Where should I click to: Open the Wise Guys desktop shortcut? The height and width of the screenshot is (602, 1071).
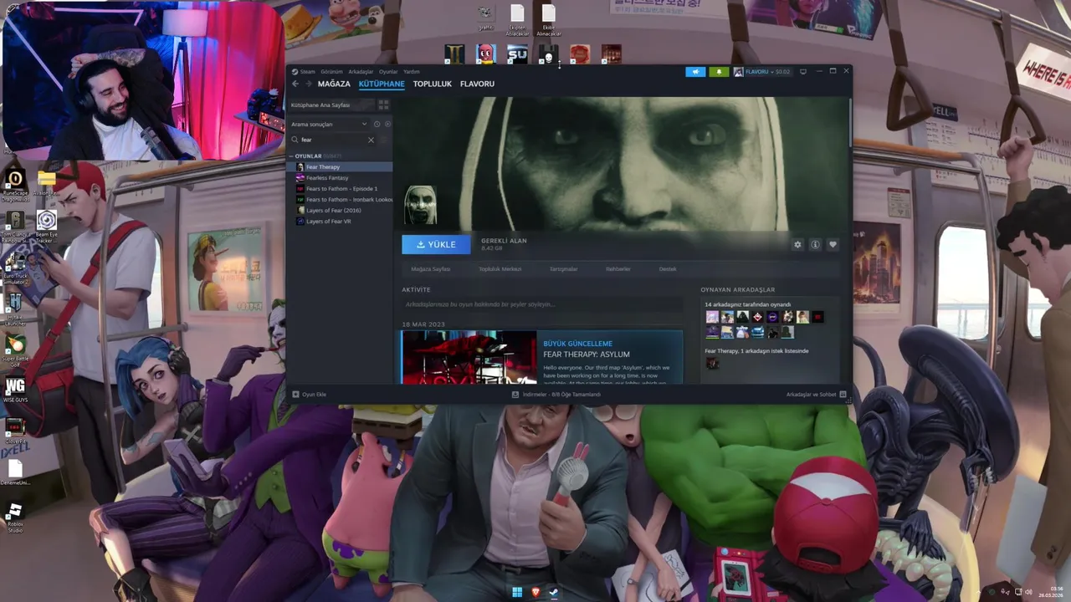coord(14,390)
